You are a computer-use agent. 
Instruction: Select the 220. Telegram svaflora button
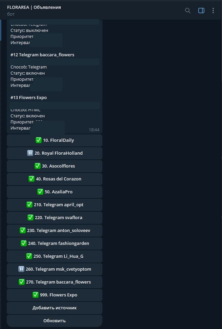click(x=55, y=218)
